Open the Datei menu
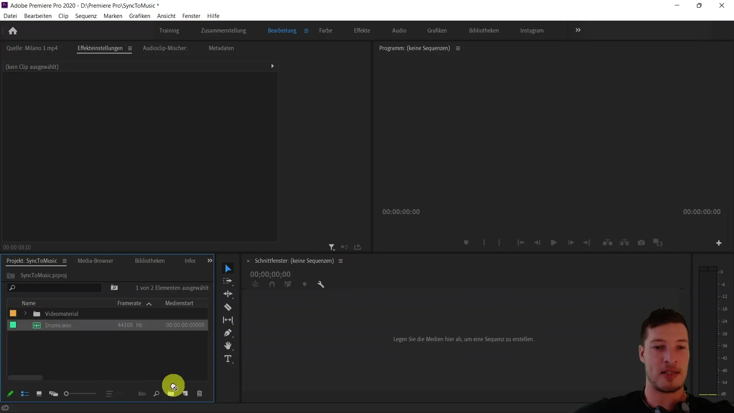 click(x=10, y=16)
